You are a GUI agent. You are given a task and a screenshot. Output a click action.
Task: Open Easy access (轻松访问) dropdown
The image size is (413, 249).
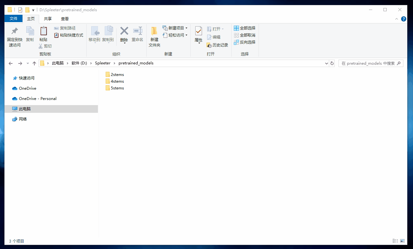click(175, 35)
